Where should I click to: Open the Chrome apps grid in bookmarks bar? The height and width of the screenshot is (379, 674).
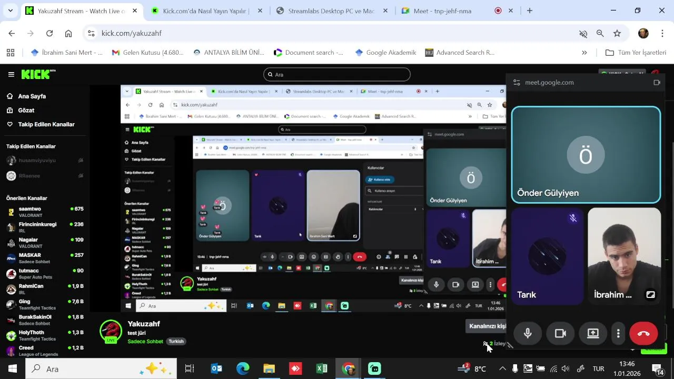tap(11, 53)
